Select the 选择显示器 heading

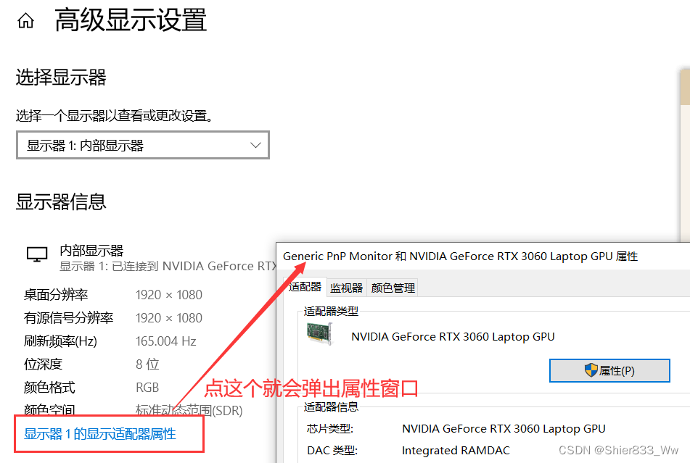(x=61, y=78)
